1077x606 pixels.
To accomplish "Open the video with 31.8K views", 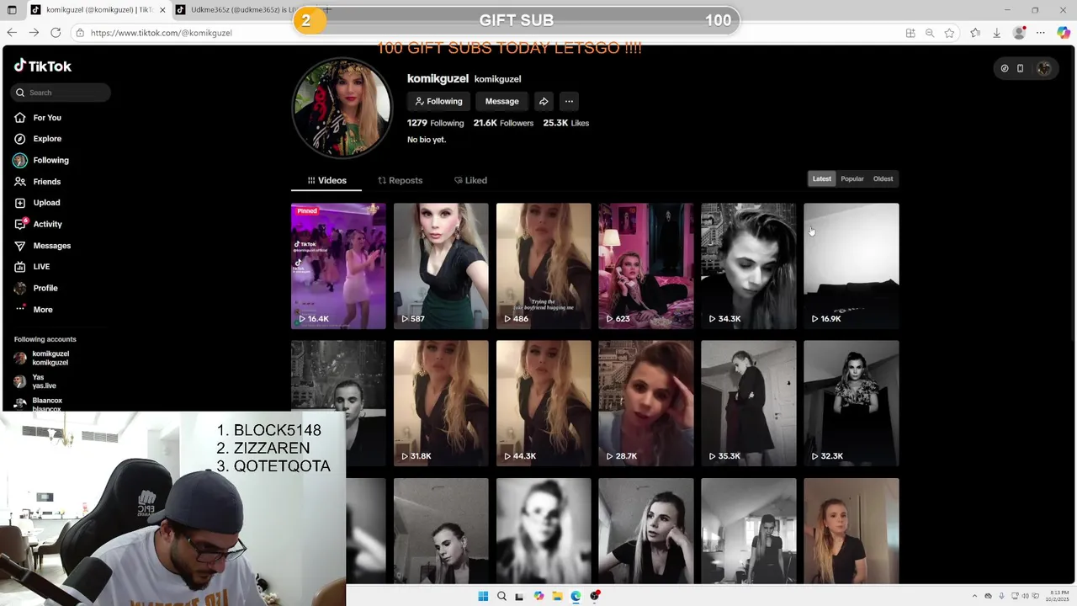I will [x=441, y=403].
